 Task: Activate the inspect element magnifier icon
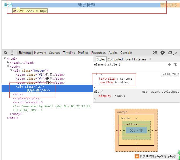6,53
